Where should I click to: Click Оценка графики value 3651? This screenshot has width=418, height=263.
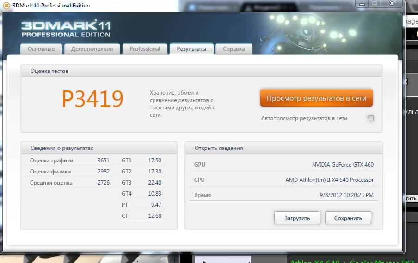104,161
